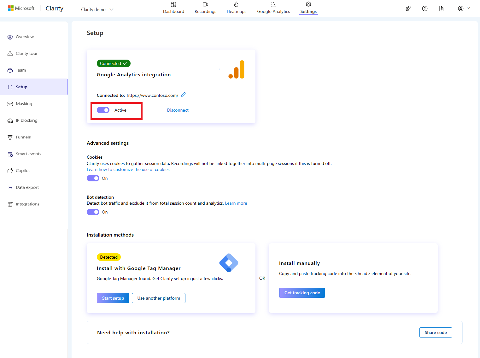Click the help question mark icon

(425, 9)
